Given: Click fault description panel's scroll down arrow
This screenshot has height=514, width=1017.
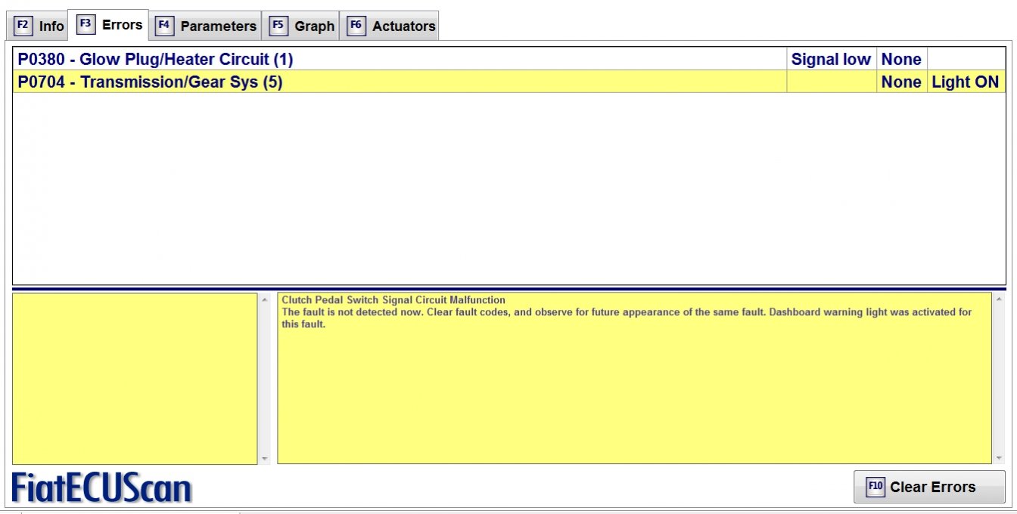Looking at the screenshot, I should pyautogui.click(x=999, y=457).
